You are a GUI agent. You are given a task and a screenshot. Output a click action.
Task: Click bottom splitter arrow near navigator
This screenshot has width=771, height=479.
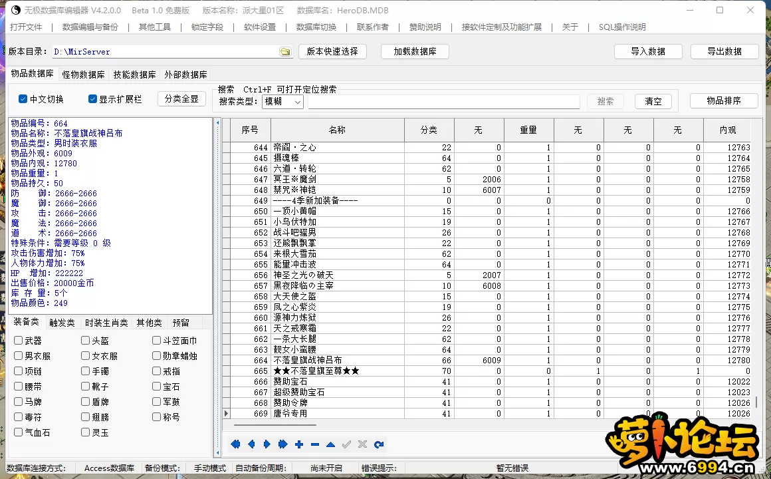pyautogui.click(x=218, y=452)
